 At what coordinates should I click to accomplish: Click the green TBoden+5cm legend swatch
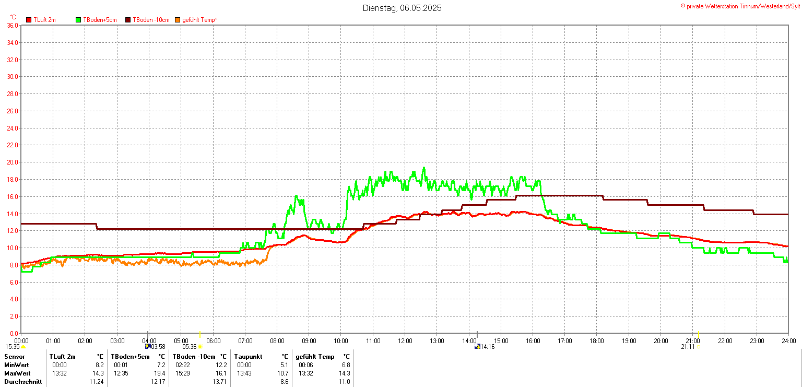pos(79,20)
